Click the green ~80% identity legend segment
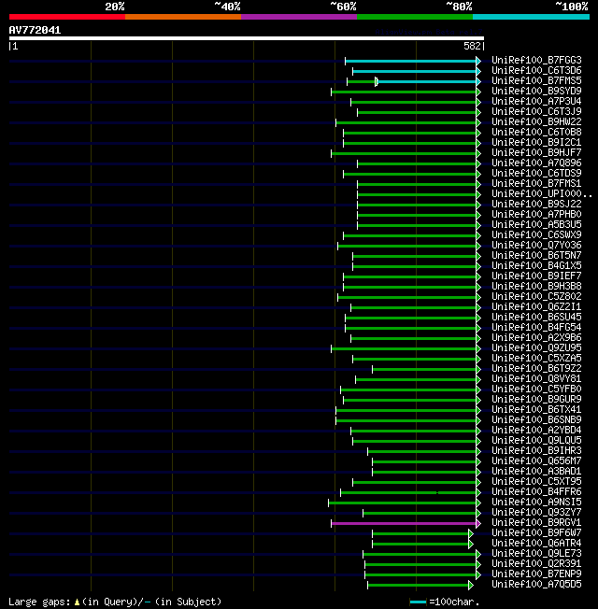 [x=415, y=17]
